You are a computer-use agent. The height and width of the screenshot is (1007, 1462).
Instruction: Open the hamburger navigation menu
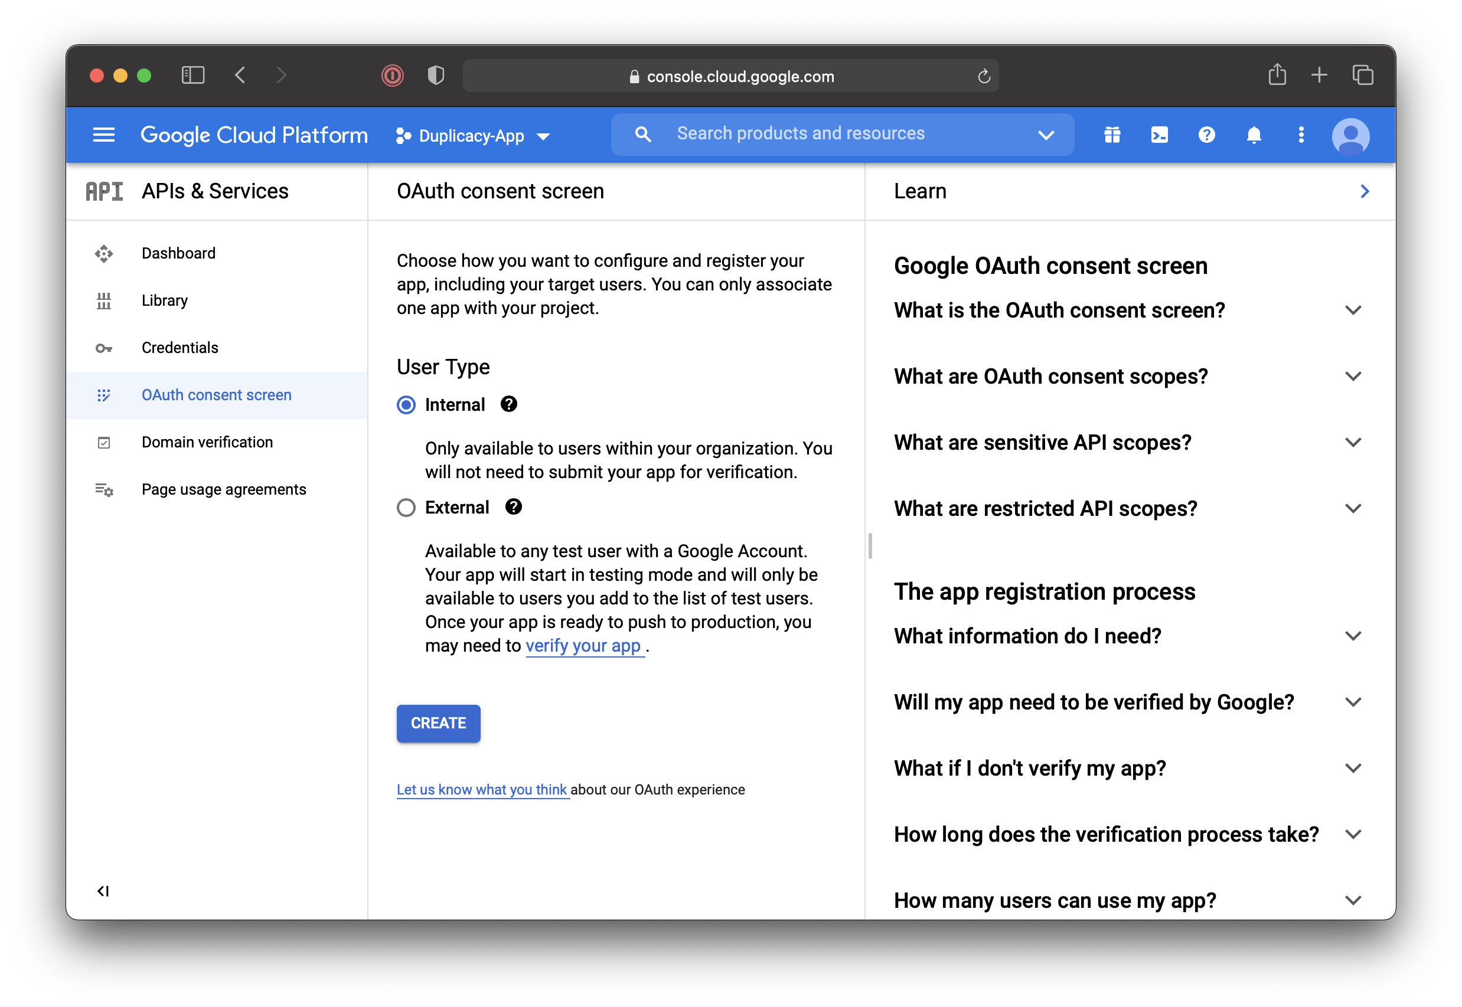tap(103, 135)
